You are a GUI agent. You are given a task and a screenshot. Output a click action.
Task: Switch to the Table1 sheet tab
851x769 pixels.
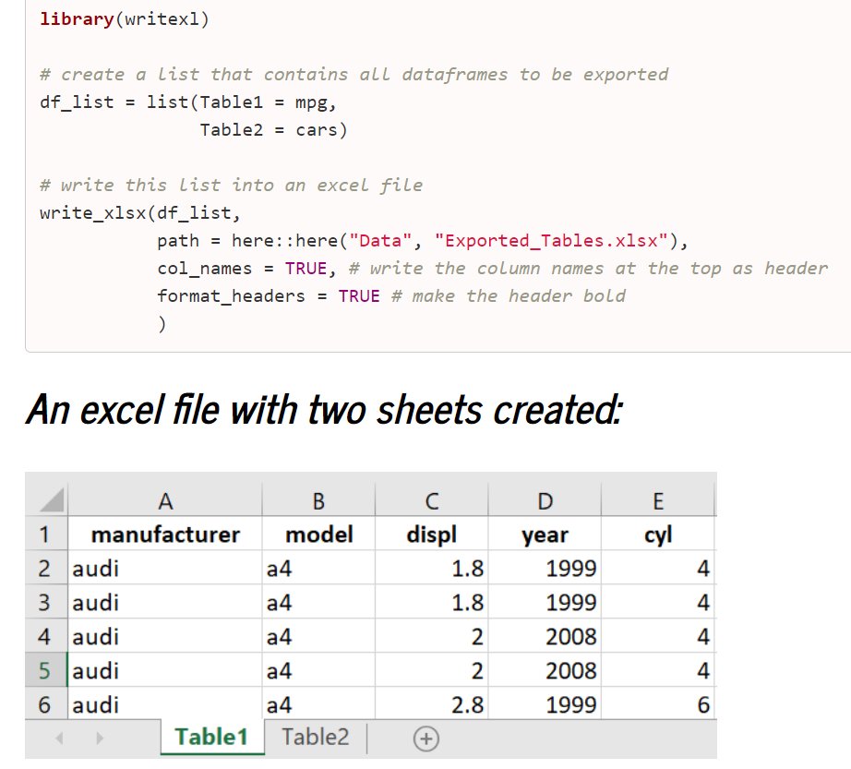(x=212, y=737)
